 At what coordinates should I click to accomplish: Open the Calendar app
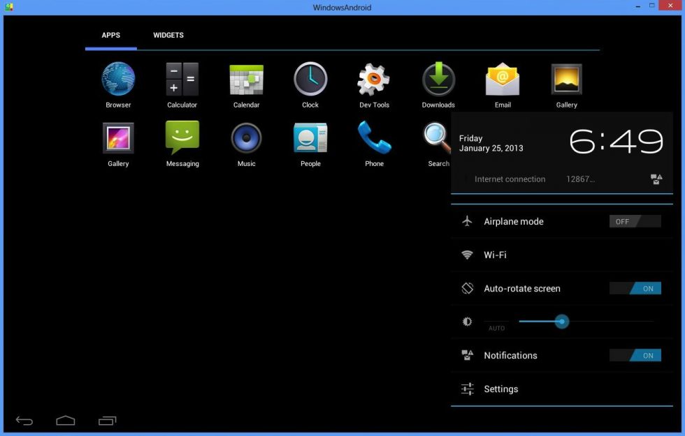246,79
